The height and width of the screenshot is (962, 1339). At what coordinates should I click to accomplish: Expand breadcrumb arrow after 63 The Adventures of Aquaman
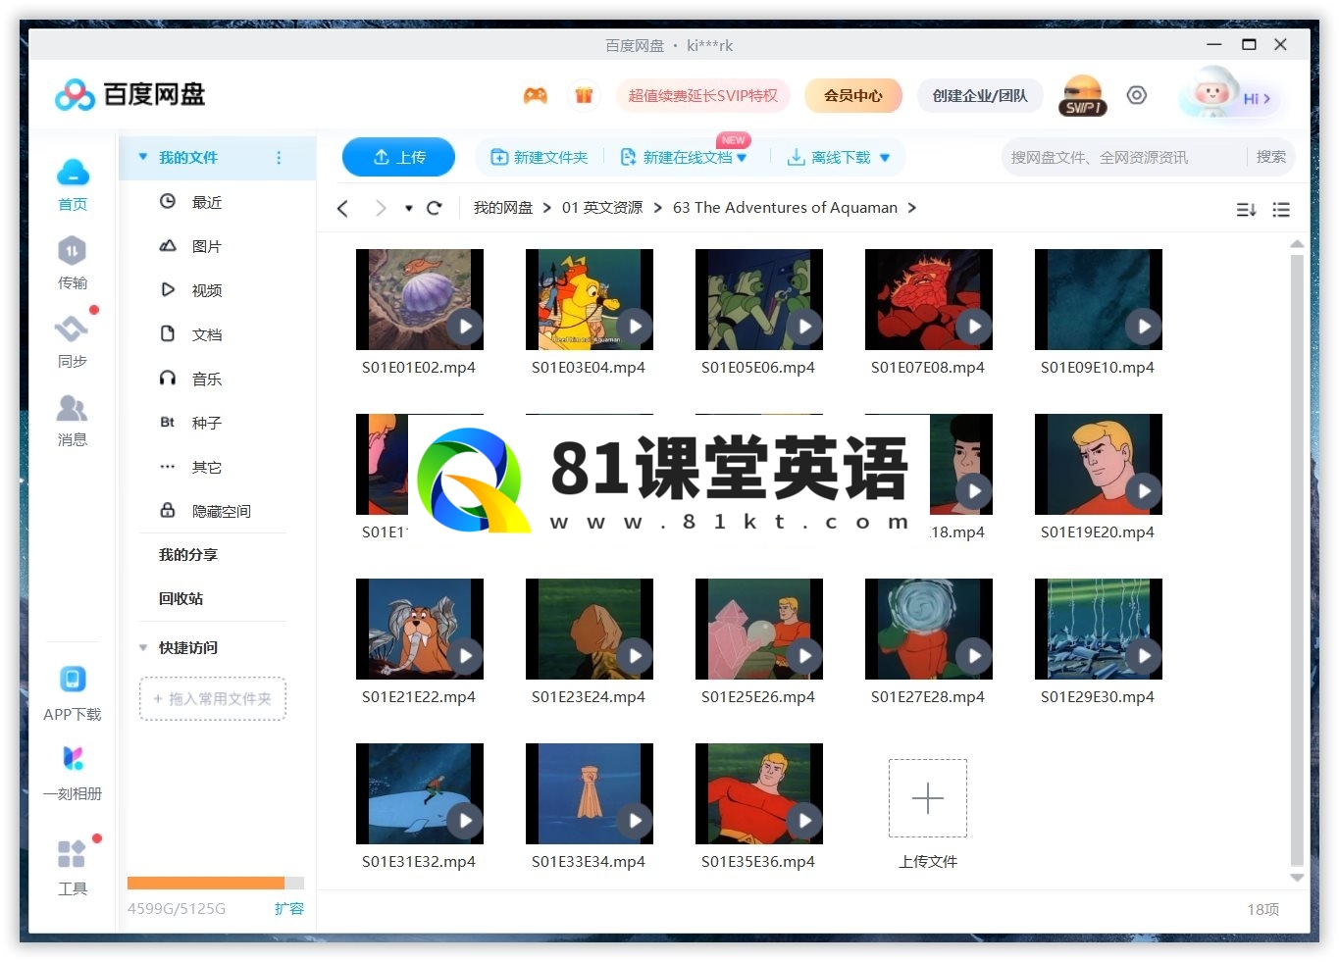click(x=912, y=208)
